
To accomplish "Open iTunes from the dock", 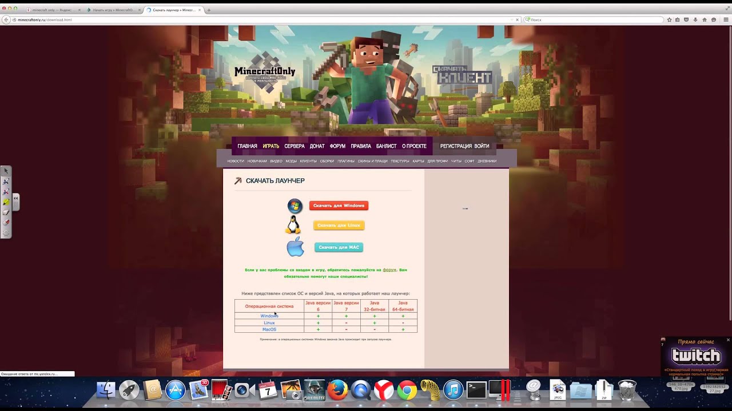I will (453, 390).
